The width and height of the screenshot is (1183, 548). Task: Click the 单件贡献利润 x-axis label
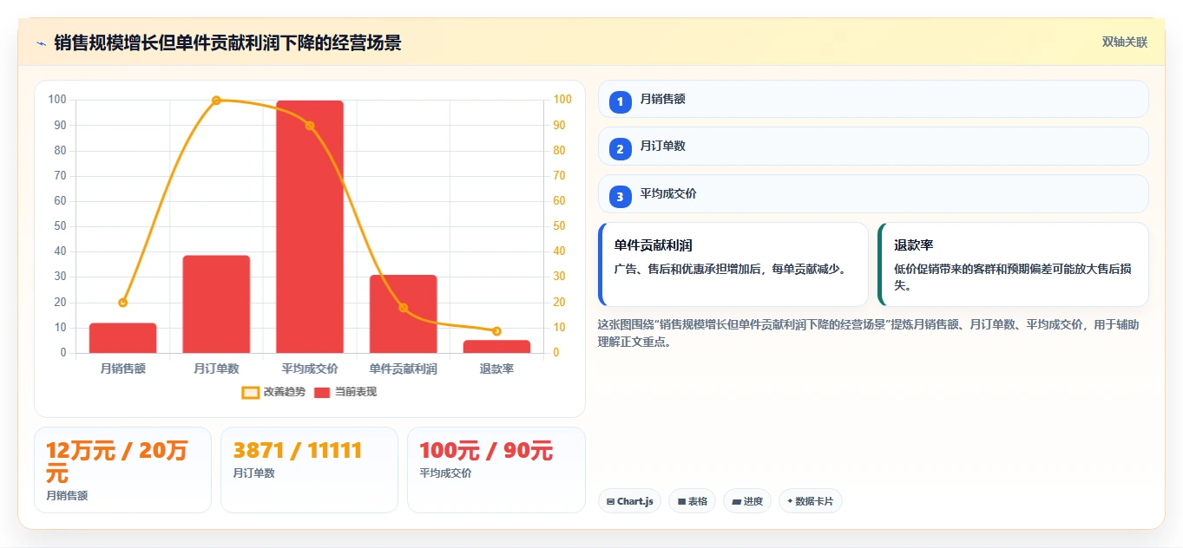pos(404,369)
